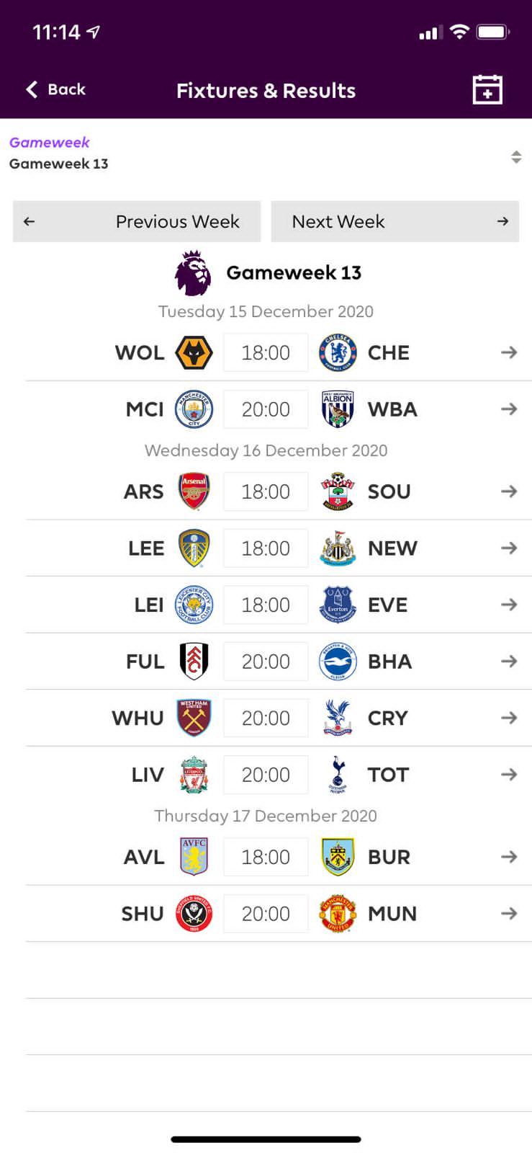Open the Gameweek selector dropdown

515,157
